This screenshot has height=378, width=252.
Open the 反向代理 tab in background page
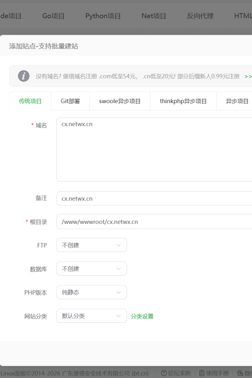tap(200, 16)
